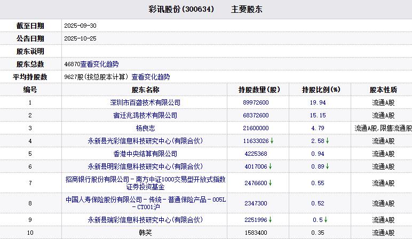Click green down arrow beside 0.5 percent
This screenshot has height=239, width=412.
[x=326, y=220]
